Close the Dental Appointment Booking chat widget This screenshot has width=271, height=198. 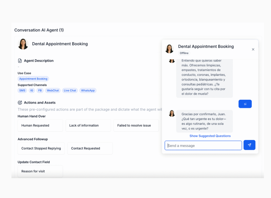click(x=253, y=49)
